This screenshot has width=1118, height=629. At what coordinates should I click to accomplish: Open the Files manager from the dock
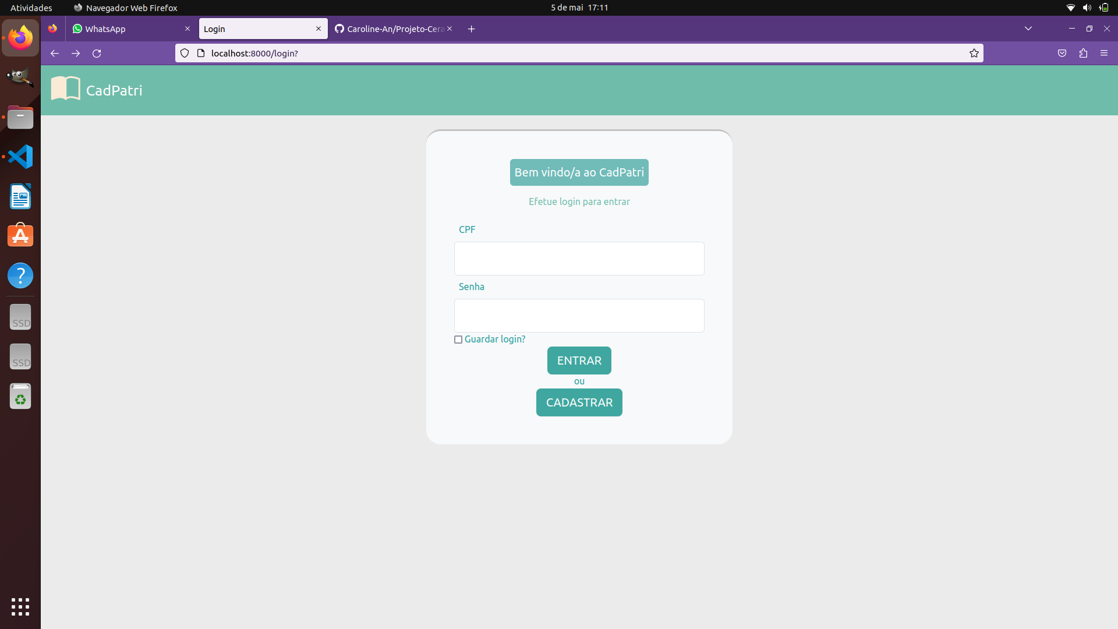click(20, 117)
